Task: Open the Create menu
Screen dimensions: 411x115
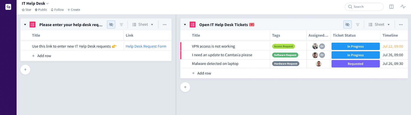Action: point(74,10)
